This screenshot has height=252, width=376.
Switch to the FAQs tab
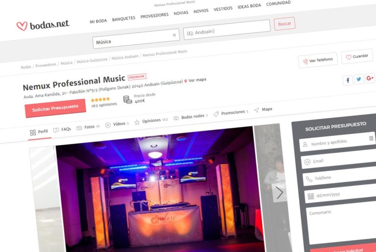(62, 130)
